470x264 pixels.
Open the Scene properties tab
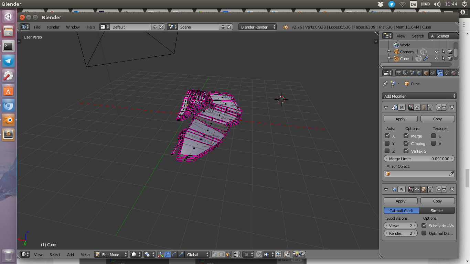pyautogui.click(x=412, y=73)
